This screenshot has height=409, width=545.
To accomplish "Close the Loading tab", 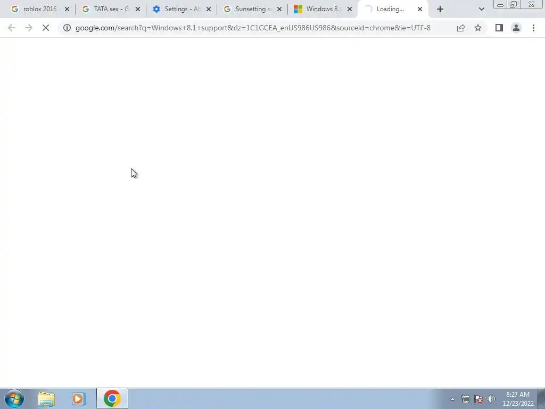I will pyautogui.click(x=420, y=10).
